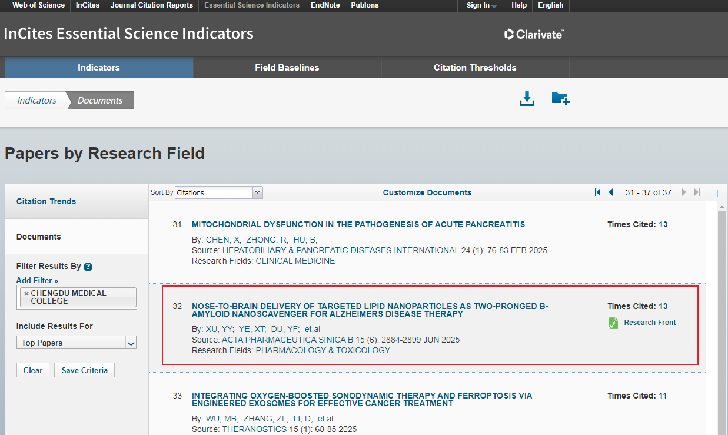Open the Add Filter link

click(x=37, y=280)
